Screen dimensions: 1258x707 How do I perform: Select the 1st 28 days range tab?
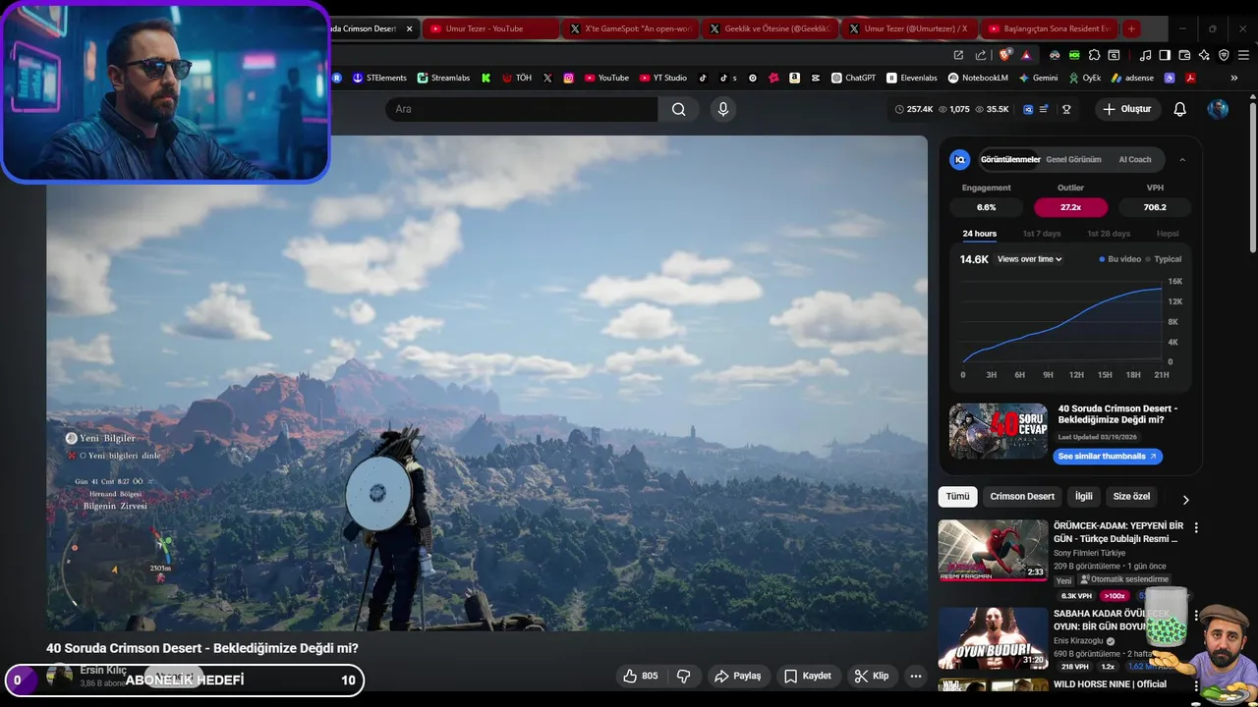click(1109, 234)
